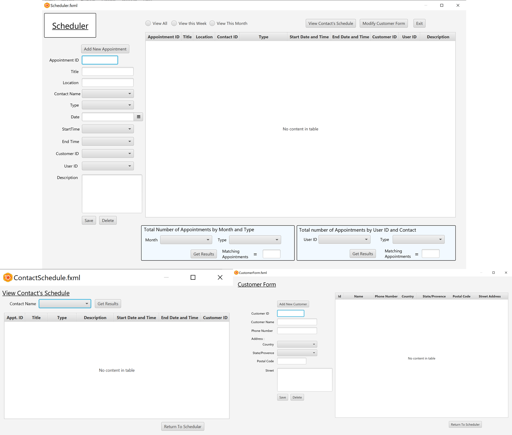Click the Scheduler.fxml window fox icon
The image size is (512, 435).
point(47,5)
